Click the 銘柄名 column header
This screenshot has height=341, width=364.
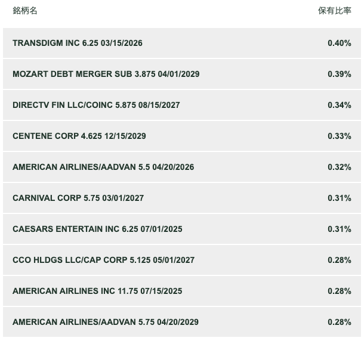[25, 11]
